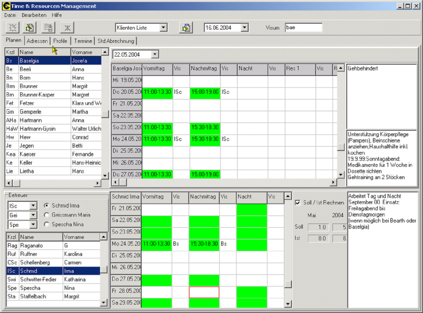Click the delete X toolbar icon

point(67,28)
